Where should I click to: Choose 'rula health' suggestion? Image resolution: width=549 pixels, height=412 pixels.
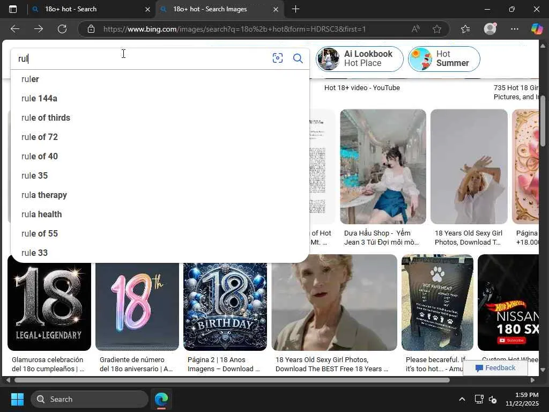[160, 214]
